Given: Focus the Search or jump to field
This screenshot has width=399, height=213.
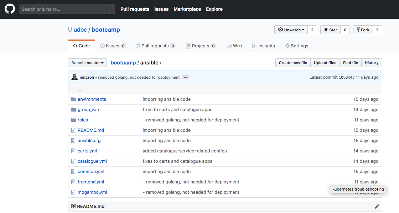Looking at the screenshot, I should [67, 9].
